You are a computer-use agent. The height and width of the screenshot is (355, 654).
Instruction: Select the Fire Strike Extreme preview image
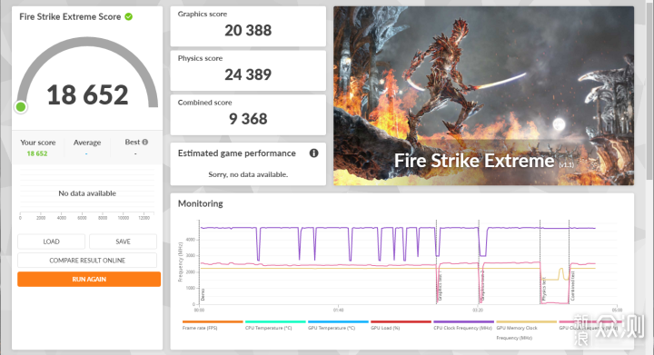pyautogui.click(x=483, y=96)
